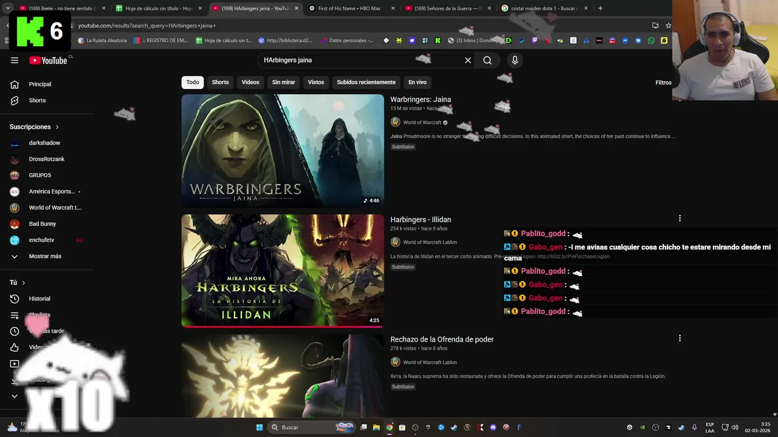This screenshot has height=437, width=778.
Task: Open the liked videos thumbs-up icon
Action: [x=15, y=347]
